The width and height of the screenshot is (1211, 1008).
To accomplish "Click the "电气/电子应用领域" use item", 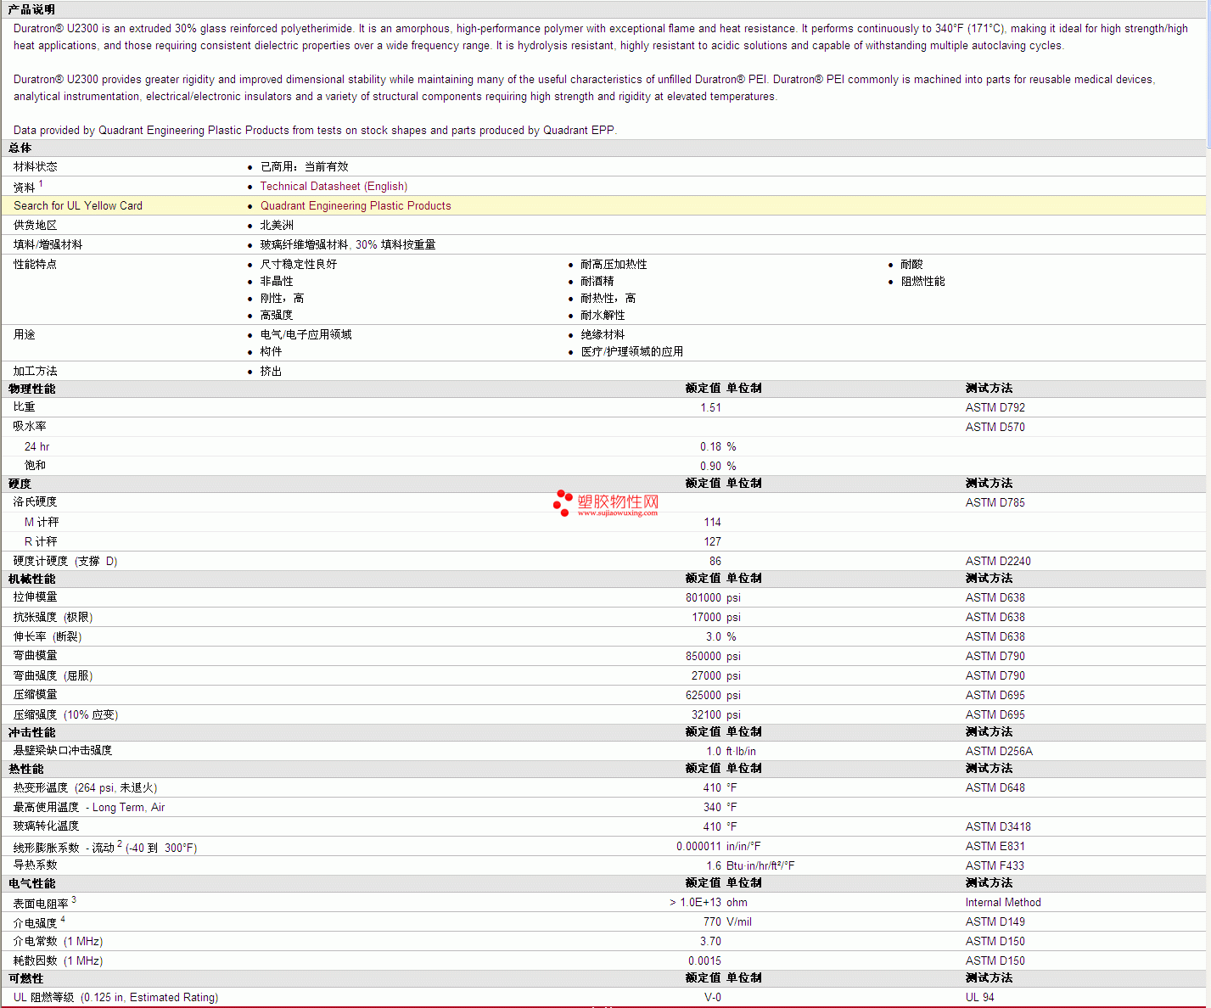I will click(x=306, y=335).
